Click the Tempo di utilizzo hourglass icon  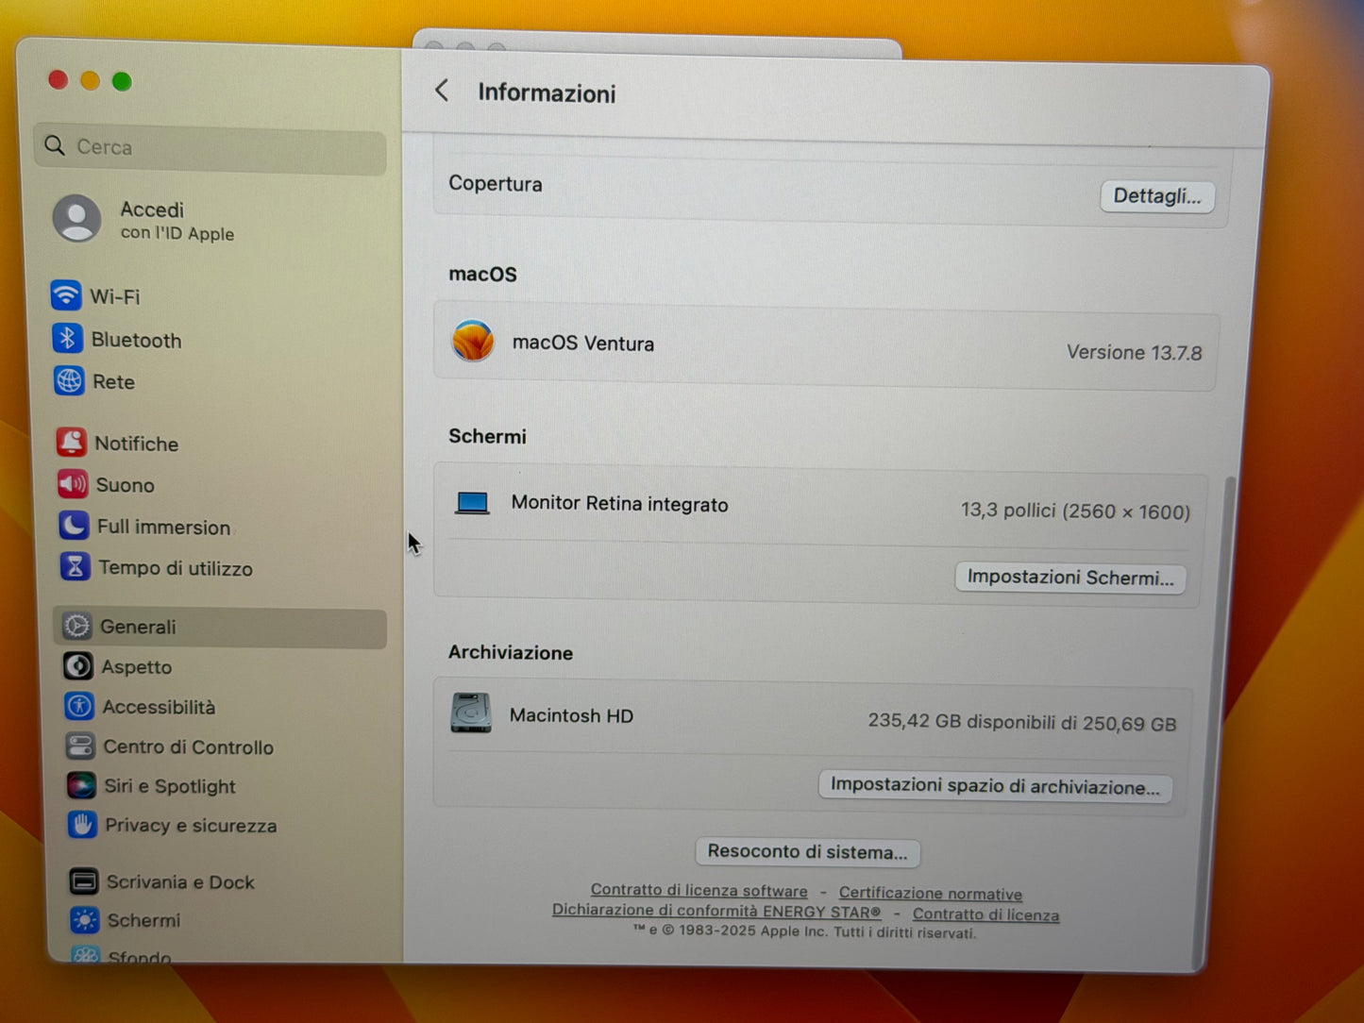pos(76,566)
